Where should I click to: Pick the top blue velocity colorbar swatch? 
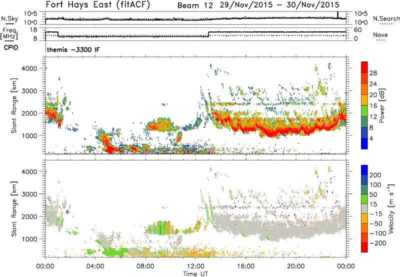(364, 170)
